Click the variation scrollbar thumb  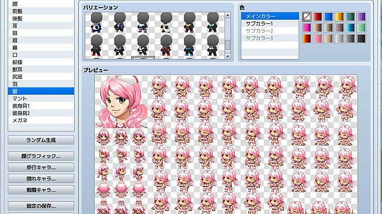click(x=228, y=44)
